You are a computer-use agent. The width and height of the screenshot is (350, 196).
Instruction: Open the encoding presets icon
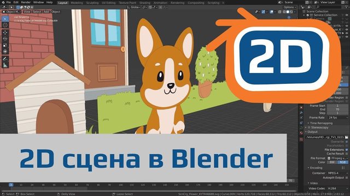pos(343,168)
